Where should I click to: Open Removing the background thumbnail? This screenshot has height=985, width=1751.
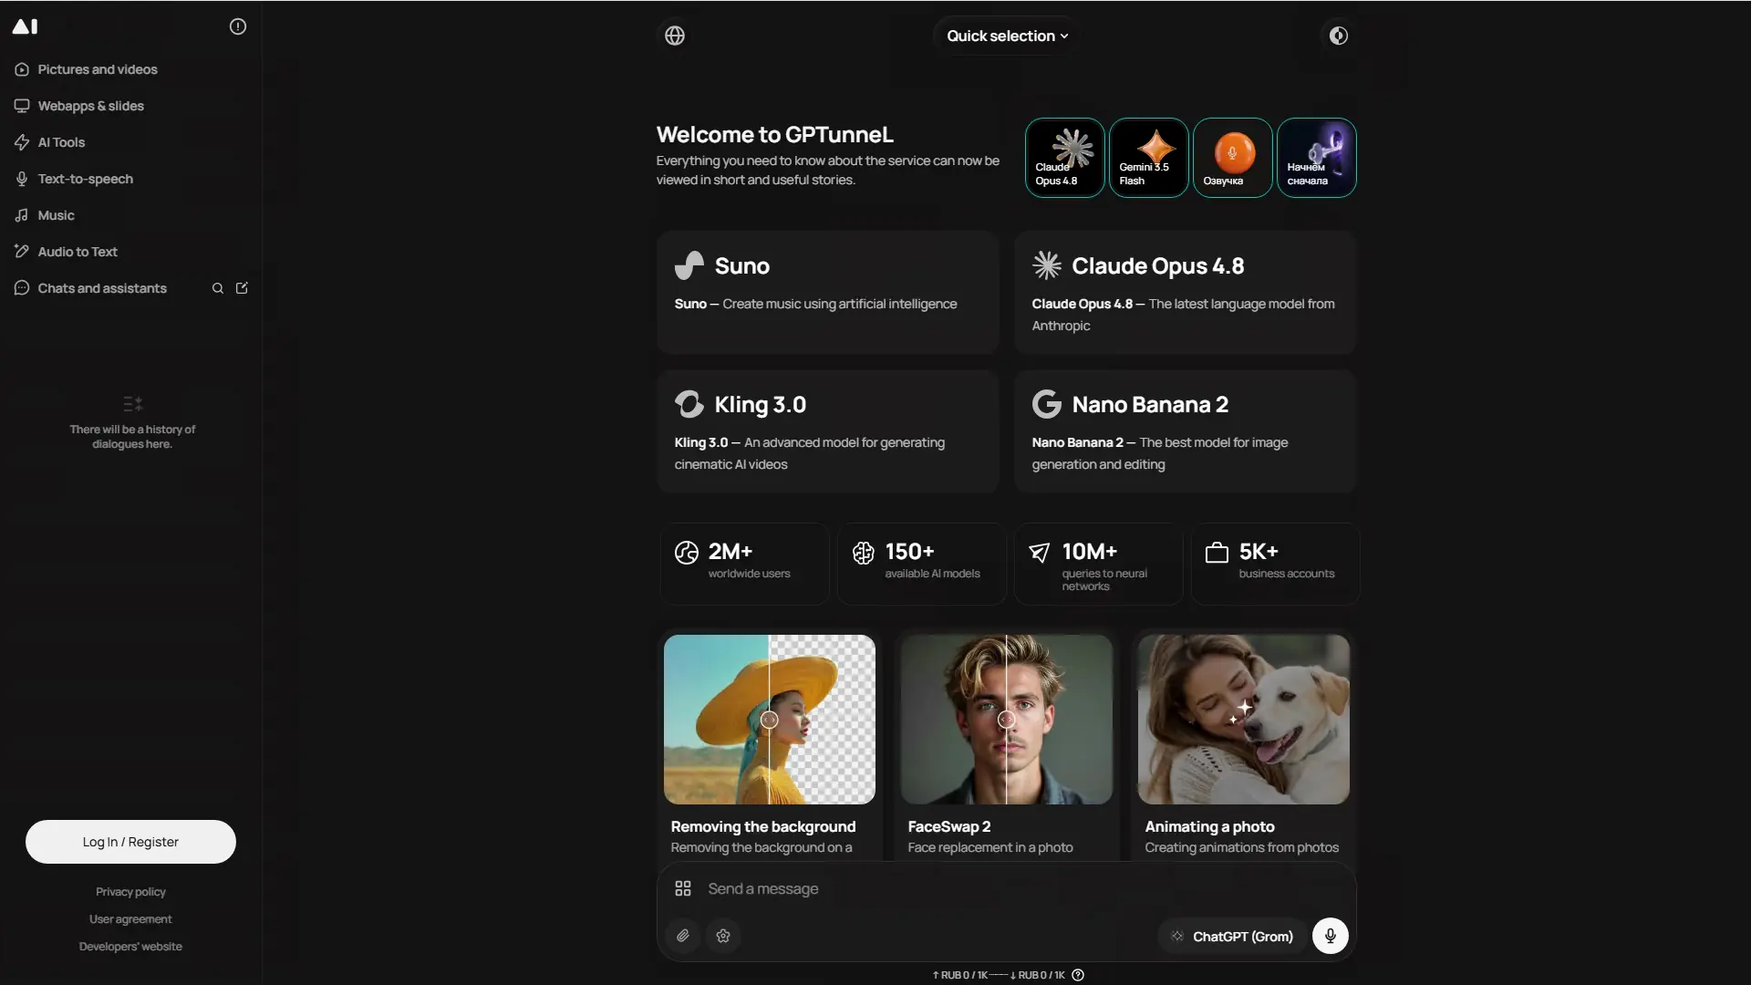770,720
